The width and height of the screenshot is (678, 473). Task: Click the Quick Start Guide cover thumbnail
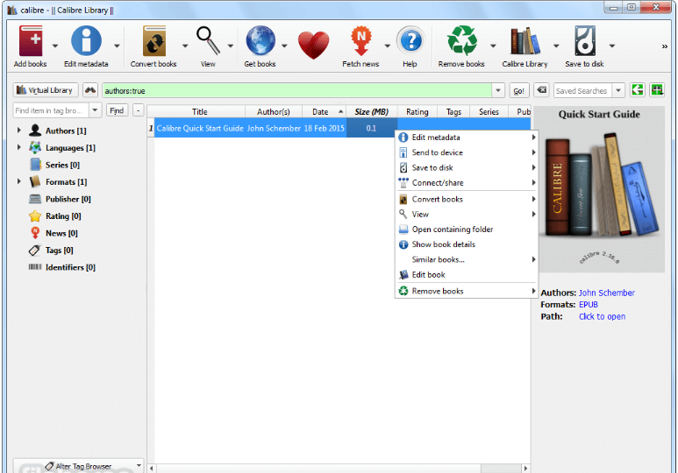point(599,189)
